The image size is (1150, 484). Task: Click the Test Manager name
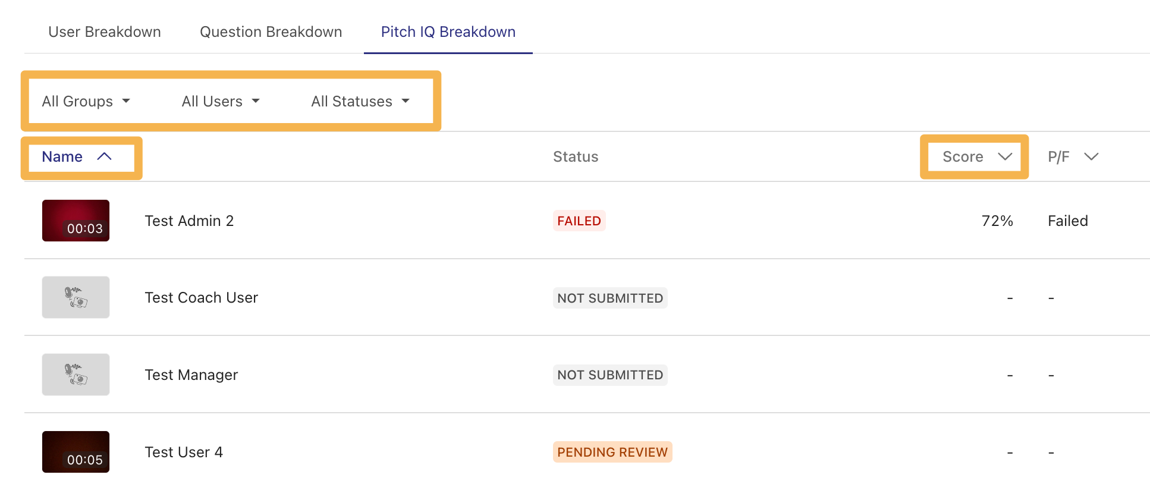(191, 375)
